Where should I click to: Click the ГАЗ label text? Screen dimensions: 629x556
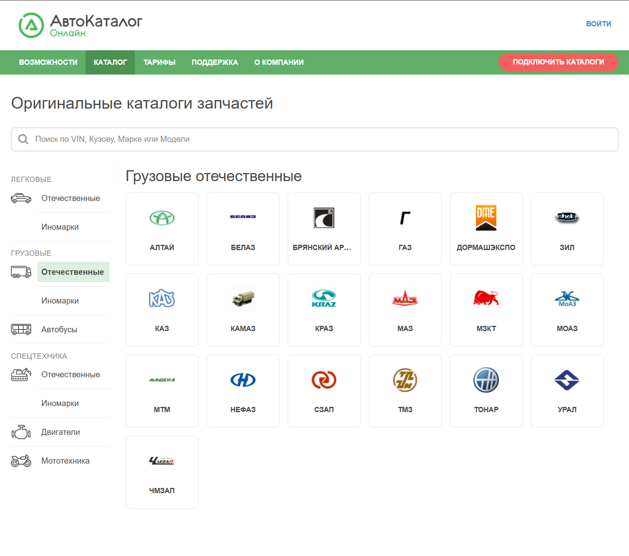click(x=405, y=248)
